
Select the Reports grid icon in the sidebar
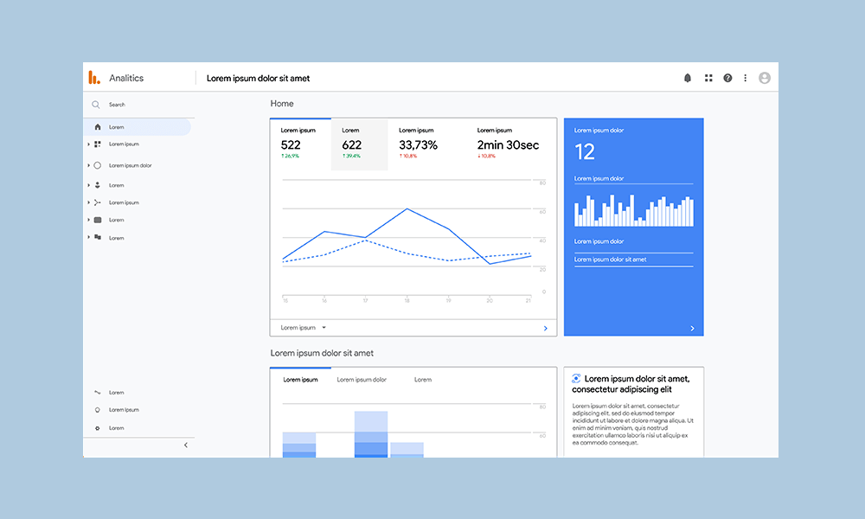coord(96,144)
